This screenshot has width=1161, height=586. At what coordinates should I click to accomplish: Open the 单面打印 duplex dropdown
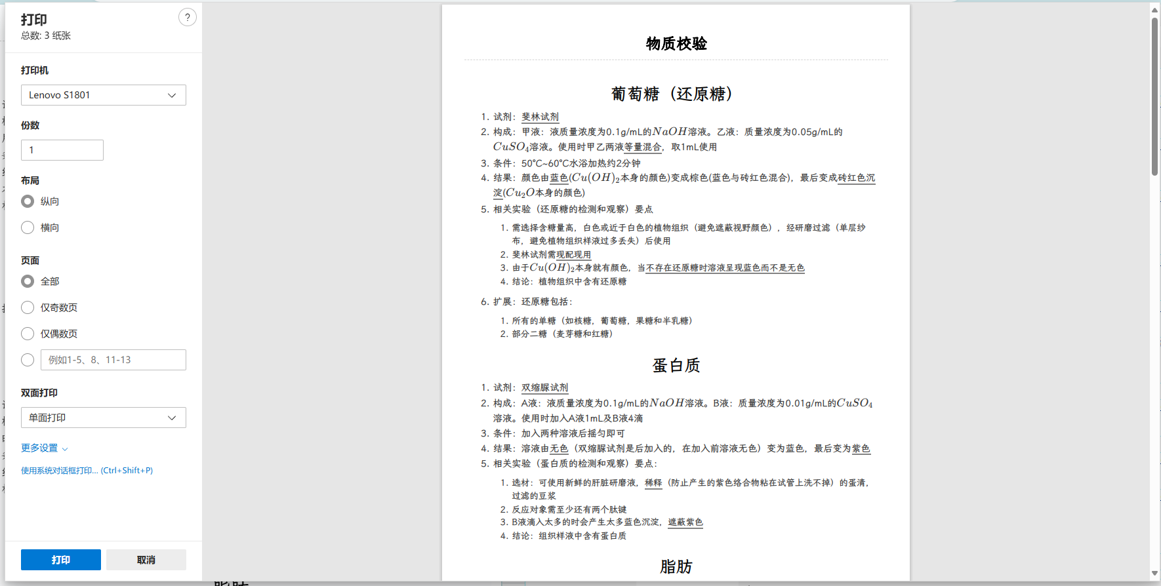pyautogui.click(x=104, y=418)
